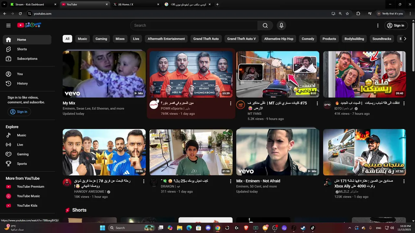Click in the YouTube search field
Screen dimensions: 415x233
click(194, 25)
